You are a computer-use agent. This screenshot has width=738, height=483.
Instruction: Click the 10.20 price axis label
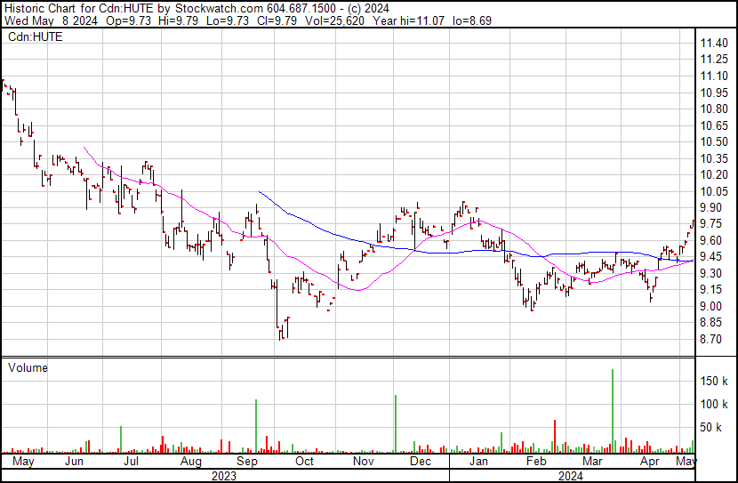714,174
